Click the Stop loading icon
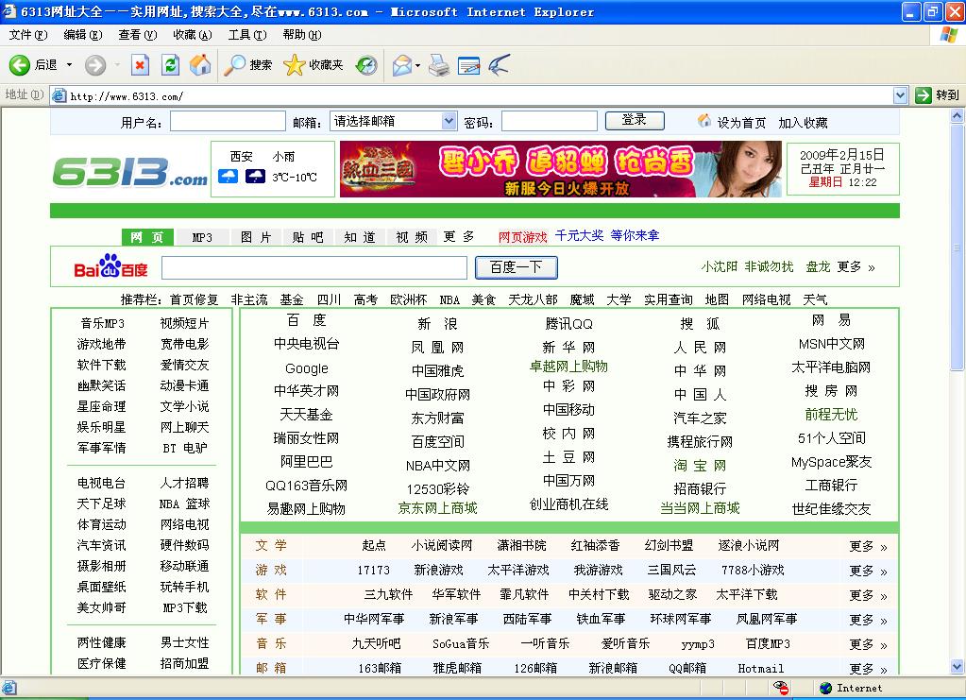The width and height of the screenshot is (966, 700). pos(140,65)
